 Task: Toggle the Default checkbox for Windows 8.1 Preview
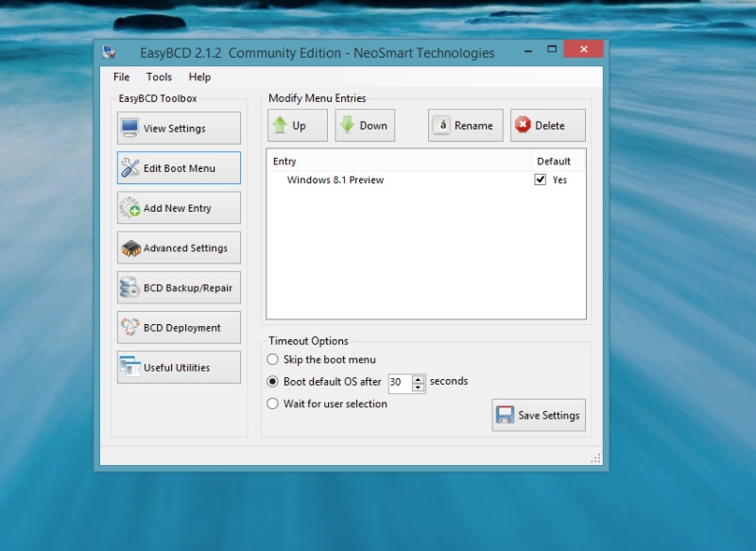[541, 180]
